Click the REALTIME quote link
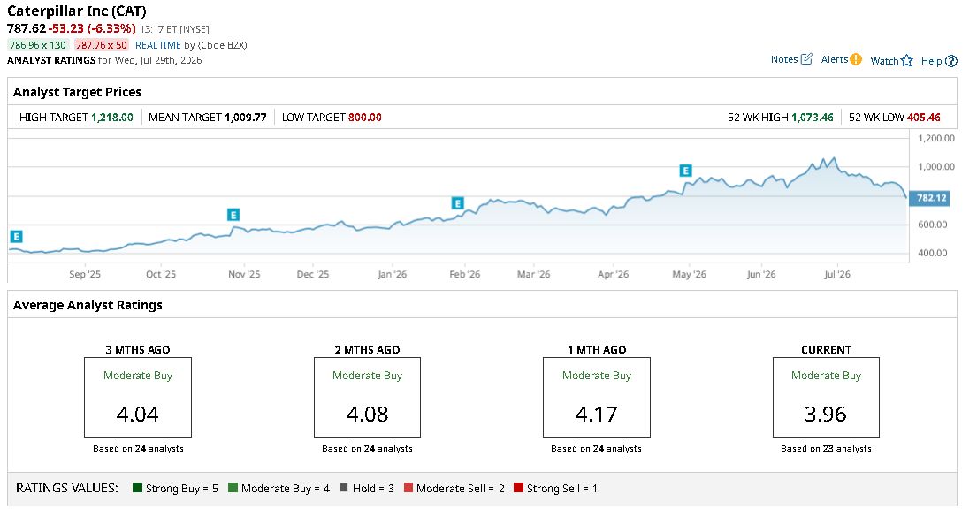Screen dimensions: 977x510 click(x=157, y=45)
